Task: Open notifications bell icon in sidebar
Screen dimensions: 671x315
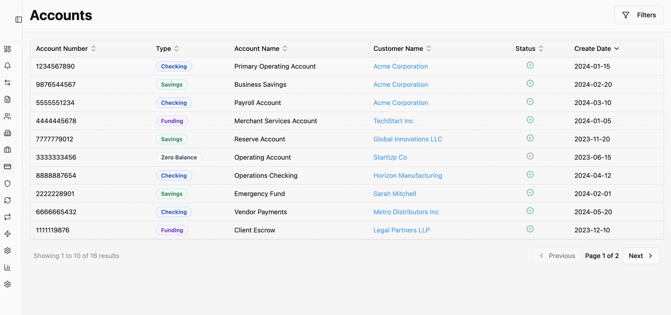Action: click(8, 66)
